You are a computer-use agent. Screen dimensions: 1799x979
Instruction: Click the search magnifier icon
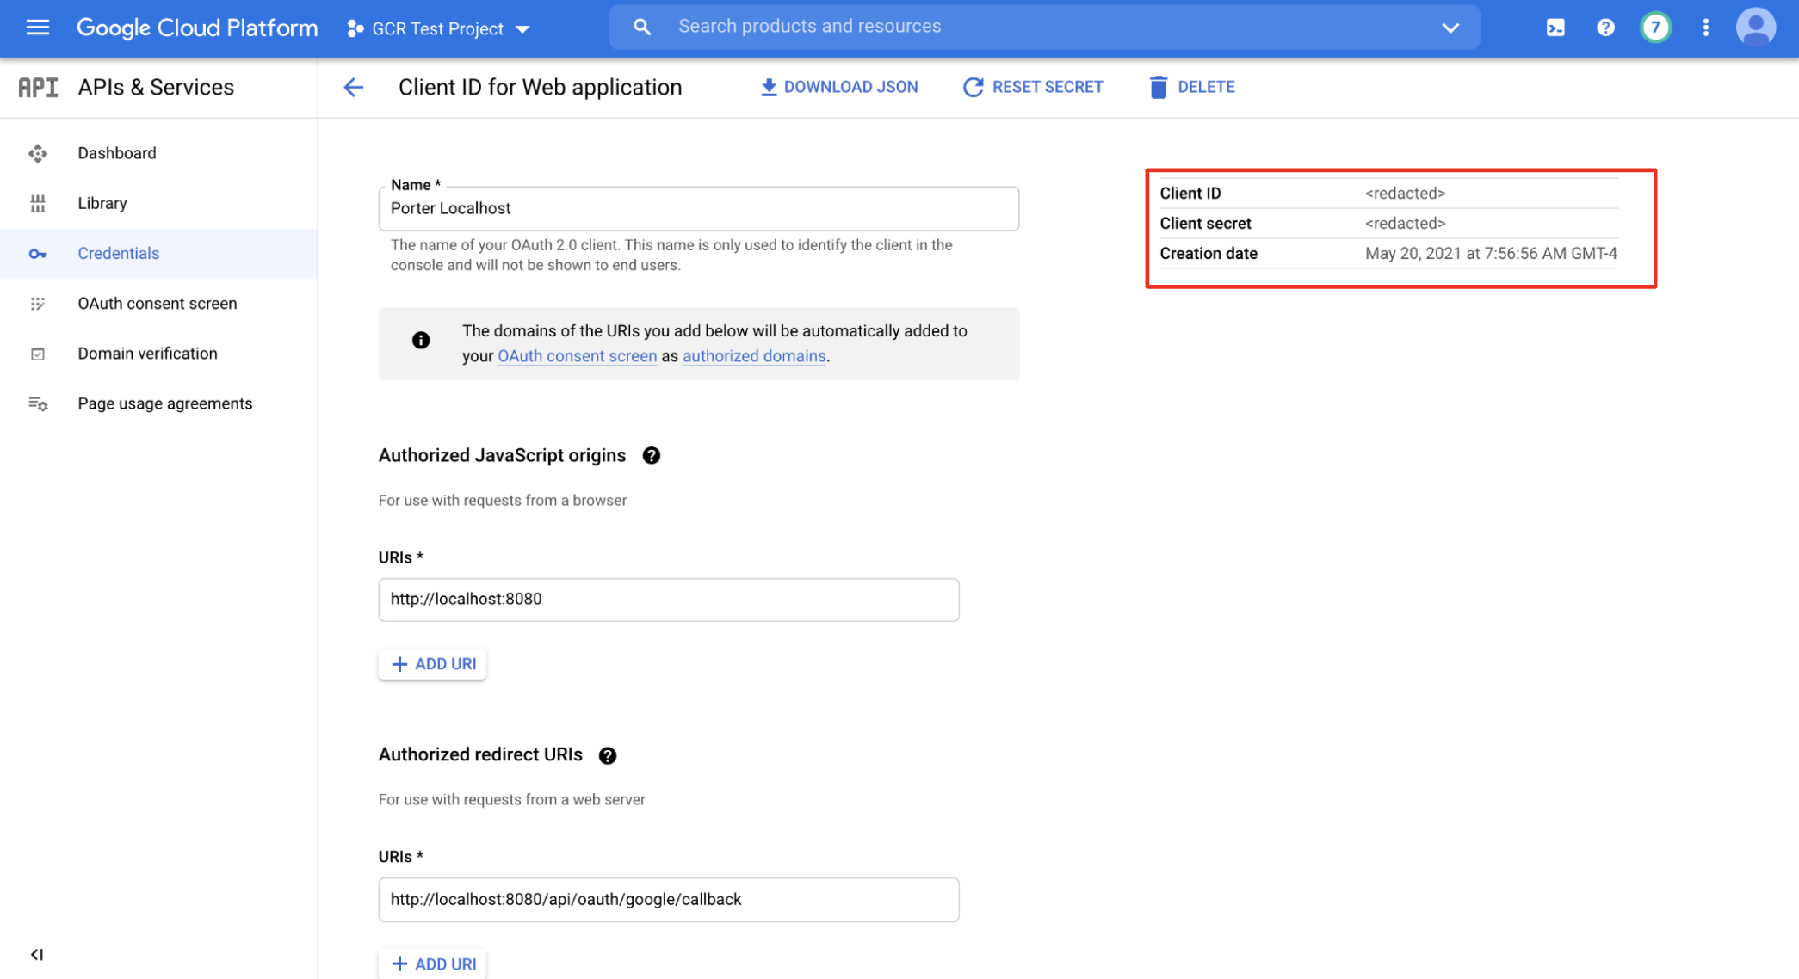[x=641, y=27]
